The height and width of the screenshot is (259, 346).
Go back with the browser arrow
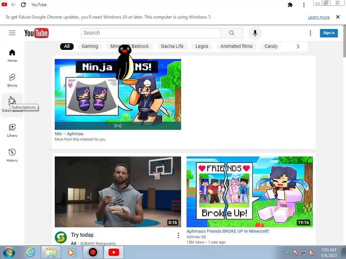click(x=14, y=5)
